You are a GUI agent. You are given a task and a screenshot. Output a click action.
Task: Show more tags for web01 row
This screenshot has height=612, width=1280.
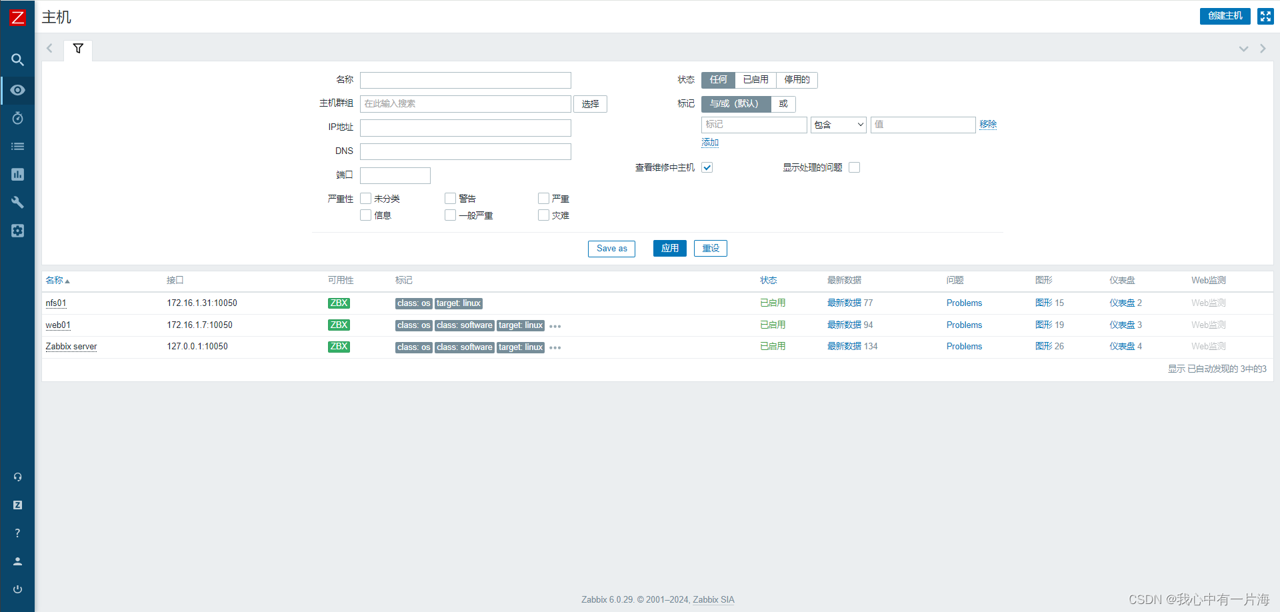tap(555, 327)
